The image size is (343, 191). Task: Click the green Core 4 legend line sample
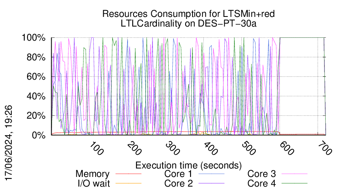295,183
